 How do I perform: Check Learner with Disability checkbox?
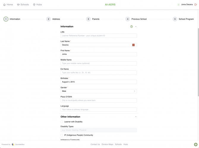coord(62,122)
